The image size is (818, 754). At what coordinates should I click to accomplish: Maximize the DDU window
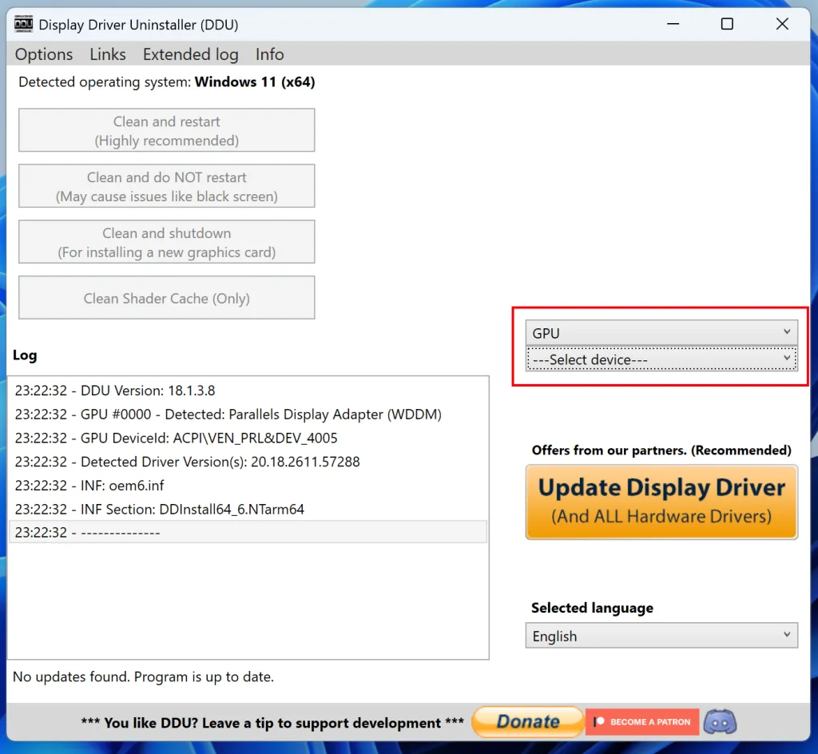point(727,24)
